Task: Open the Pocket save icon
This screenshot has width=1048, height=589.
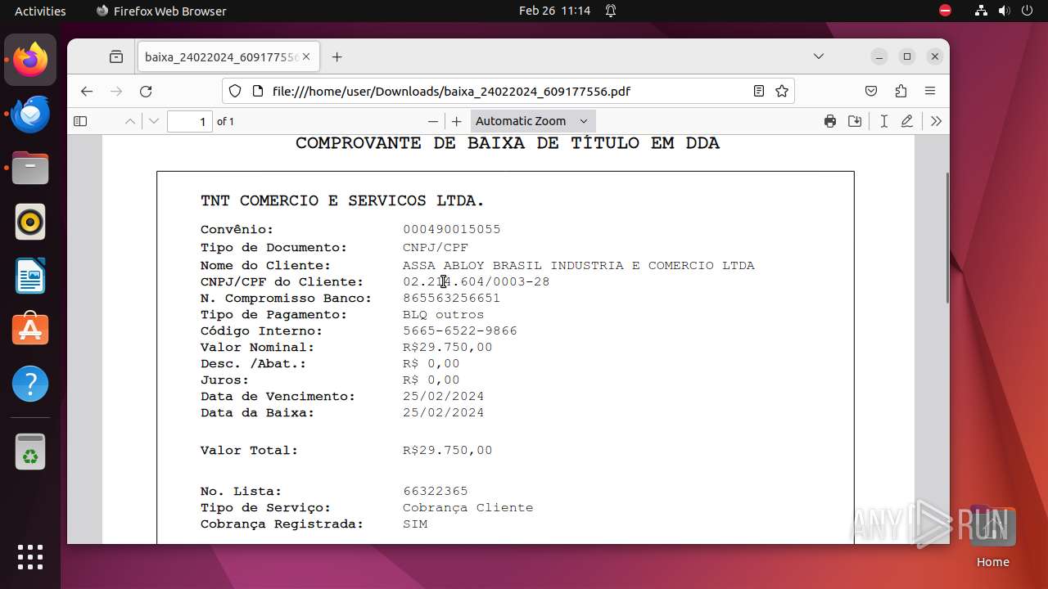Action: (x=871, y=91)
